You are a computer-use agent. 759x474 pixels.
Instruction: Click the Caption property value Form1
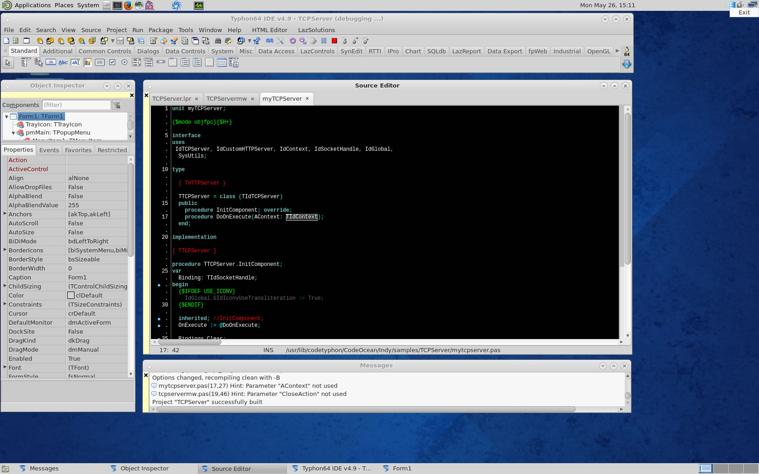[x=97, y=277]
